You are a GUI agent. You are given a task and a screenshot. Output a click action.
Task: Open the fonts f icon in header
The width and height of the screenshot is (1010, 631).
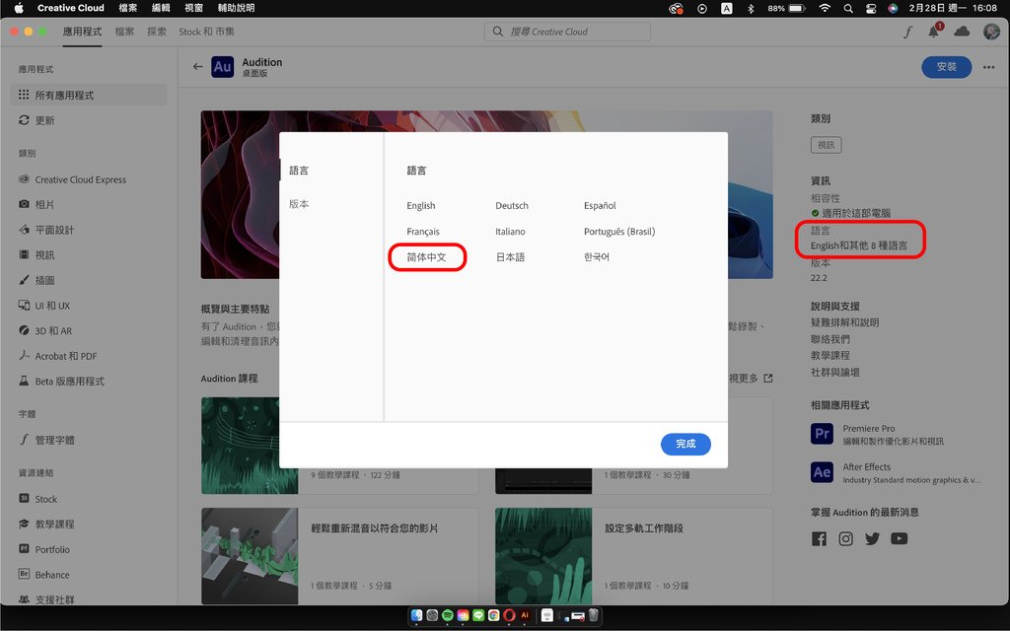click(907, 32)
